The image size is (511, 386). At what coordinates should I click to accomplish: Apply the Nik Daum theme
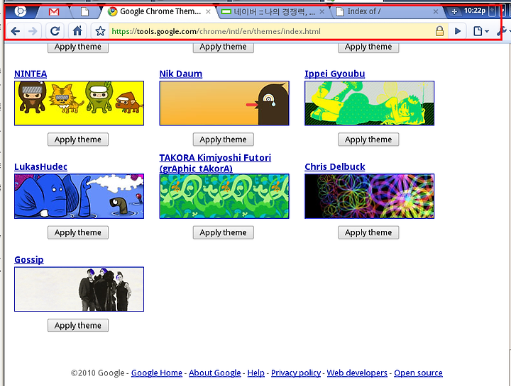[x=224, y=140]
